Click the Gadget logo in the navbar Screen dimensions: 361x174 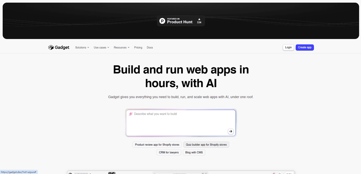click(59, 48)
